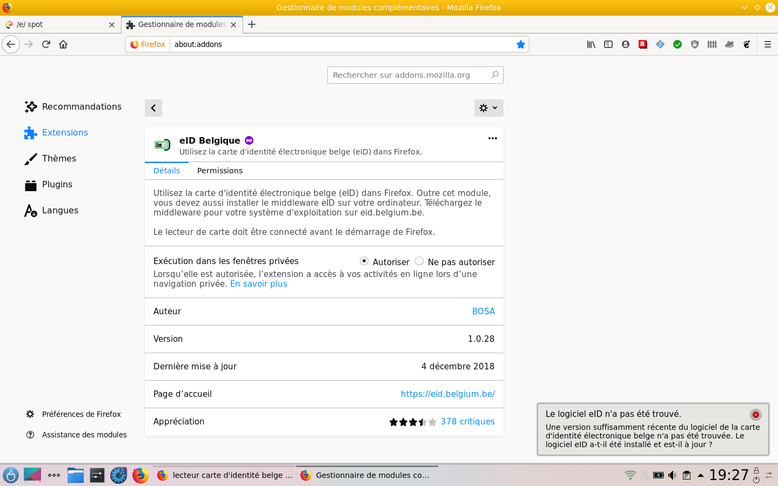Open Préférences de Firefox
The image size is (778, 486).
click(73, 414)
